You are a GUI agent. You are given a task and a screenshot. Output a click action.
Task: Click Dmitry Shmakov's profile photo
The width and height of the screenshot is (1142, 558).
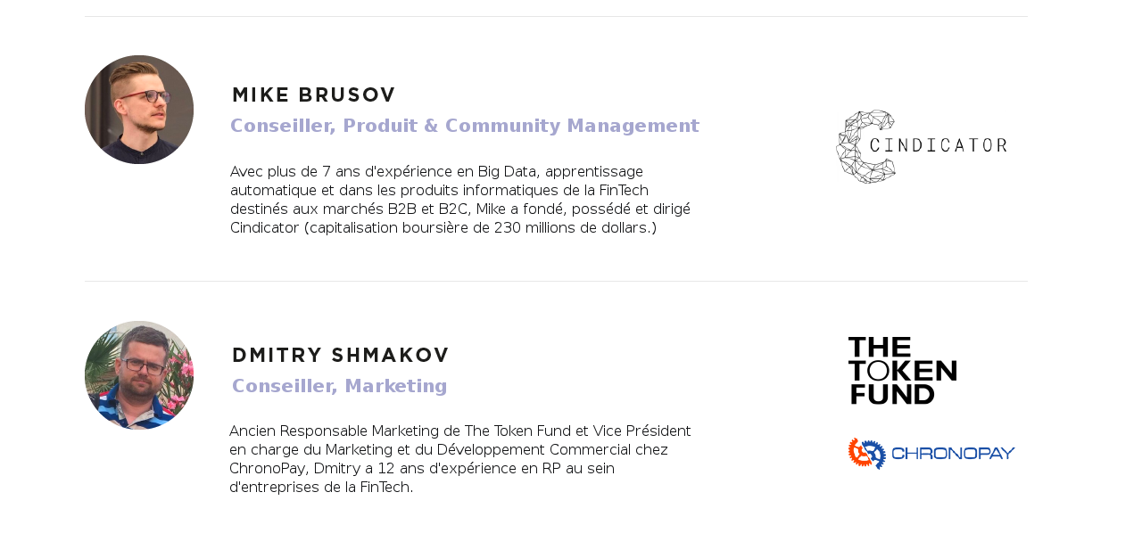(139, 375)
